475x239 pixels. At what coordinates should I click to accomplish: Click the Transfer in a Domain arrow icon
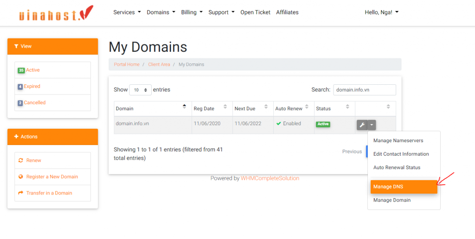point(21,193)
